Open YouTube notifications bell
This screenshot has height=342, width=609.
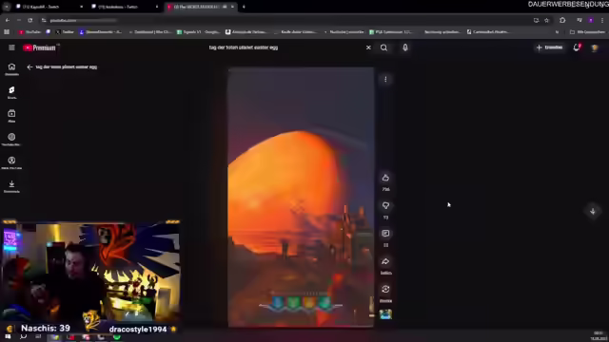[x=577, y=47]
